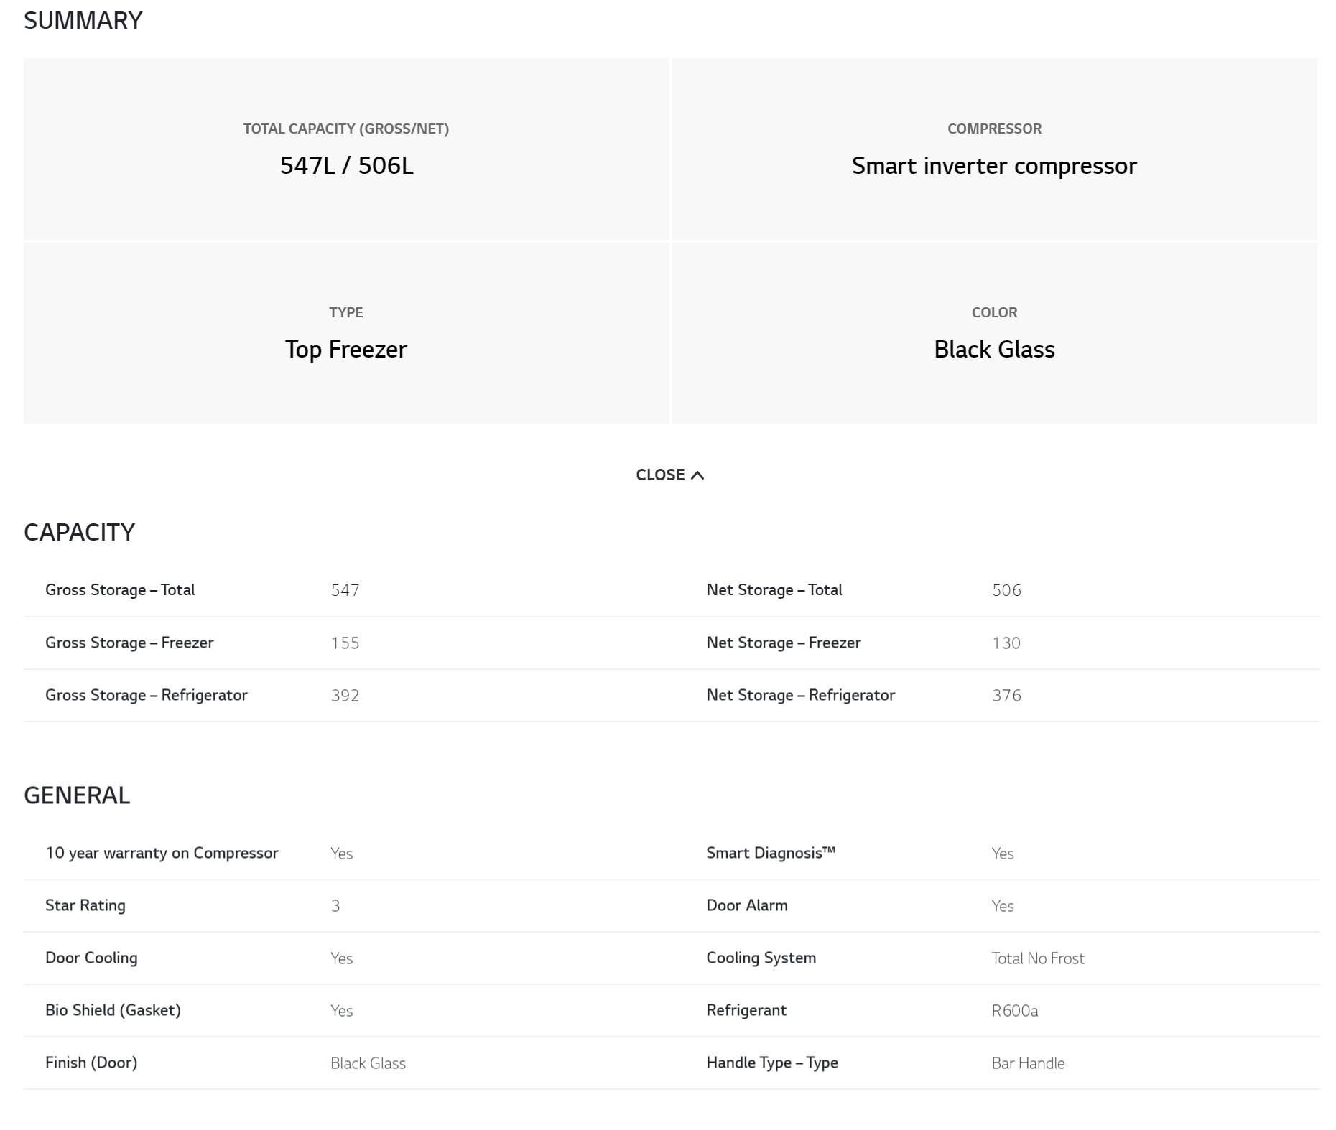1336x1130 pixels.
Task: Click the SUMMARY section heading
Action: pos(83,20)
